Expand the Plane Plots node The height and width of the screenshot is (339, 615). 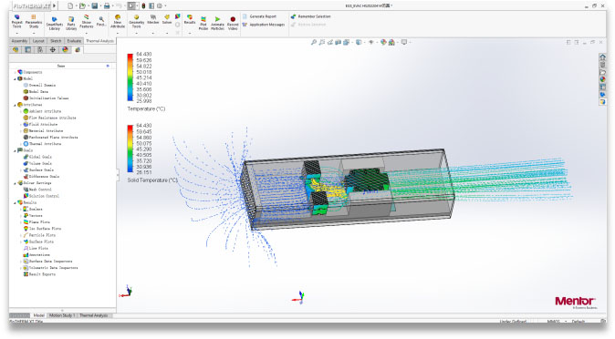[21, 222]
